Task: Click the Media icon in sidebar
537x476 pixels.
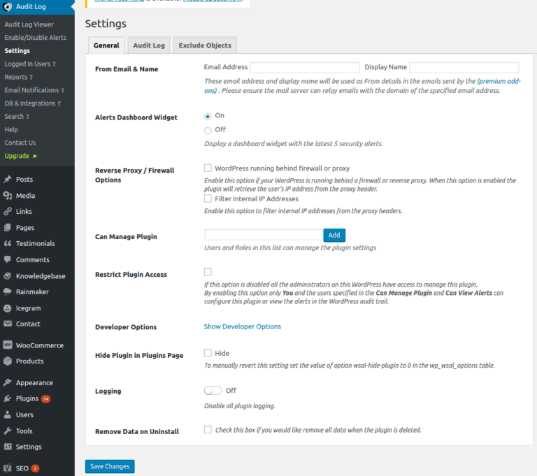Action: tap(8, 196)
